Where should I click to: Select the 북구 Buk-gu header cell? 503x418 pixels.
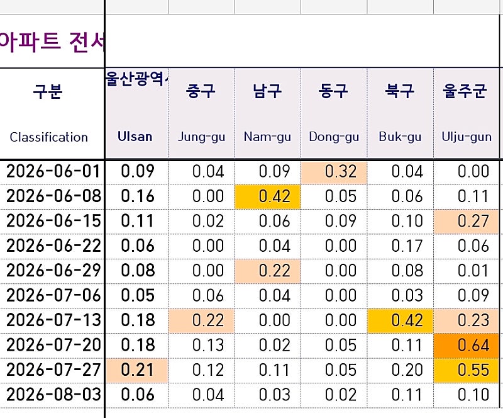(x=401, y=113)
